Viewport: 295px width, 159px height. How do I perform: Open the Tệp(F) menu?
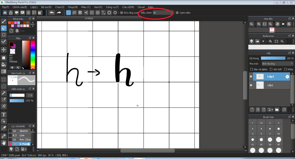pos(5,7)
